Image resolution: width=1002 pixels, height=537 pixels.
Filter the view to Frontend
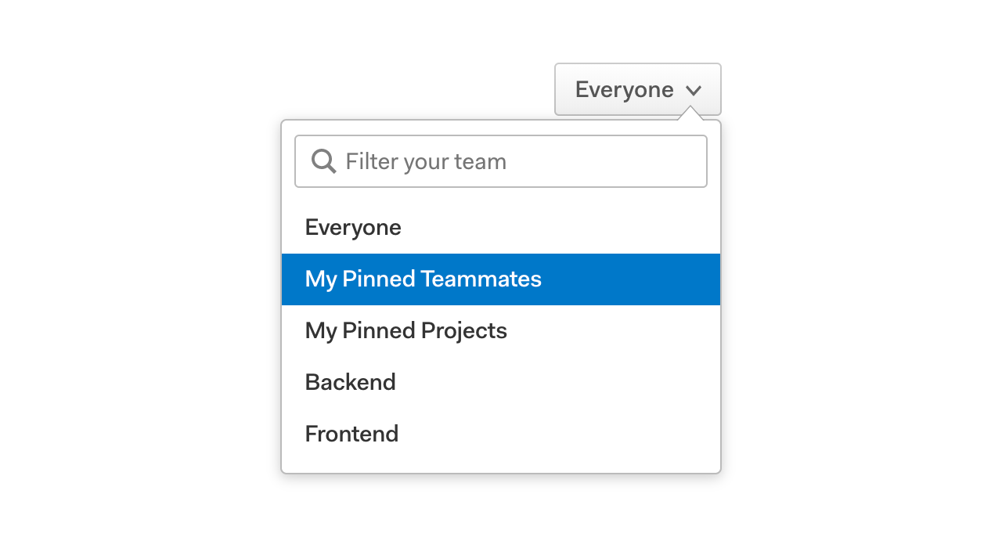pyautogui.click(x=501, y=434)
